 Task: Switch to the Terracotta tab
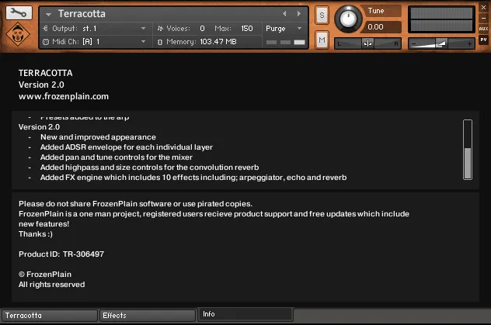click(x=50, y=316)
